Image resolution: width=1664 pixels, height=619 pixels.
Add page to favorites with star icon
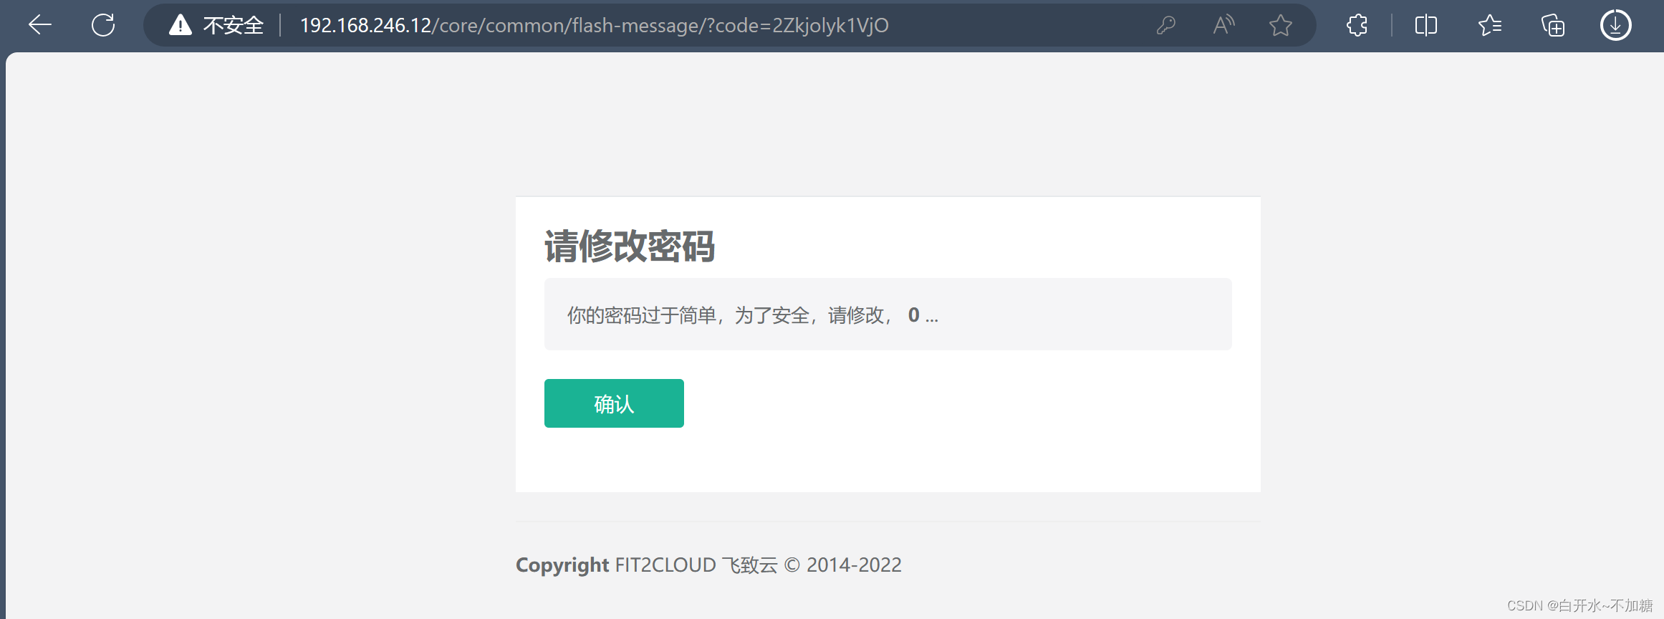pos(1281,25)
